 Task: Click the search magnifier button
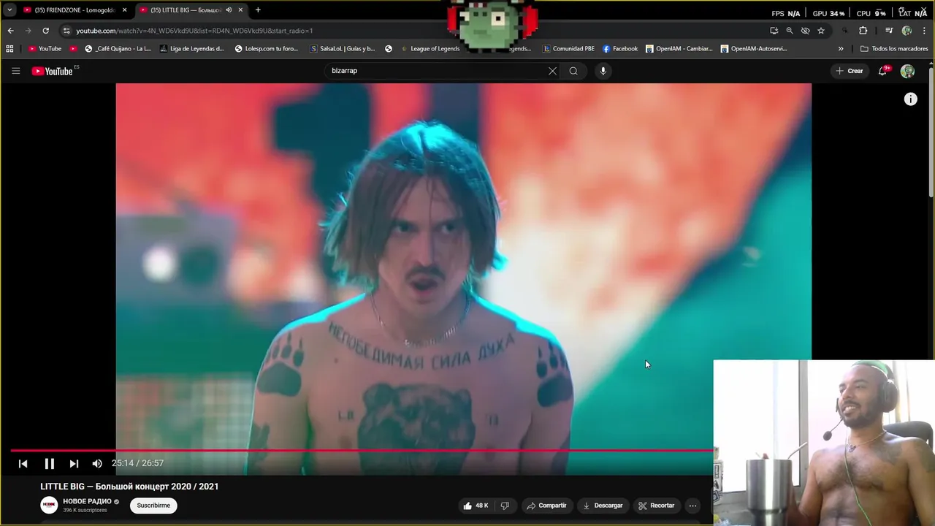[x=573, y=71]
